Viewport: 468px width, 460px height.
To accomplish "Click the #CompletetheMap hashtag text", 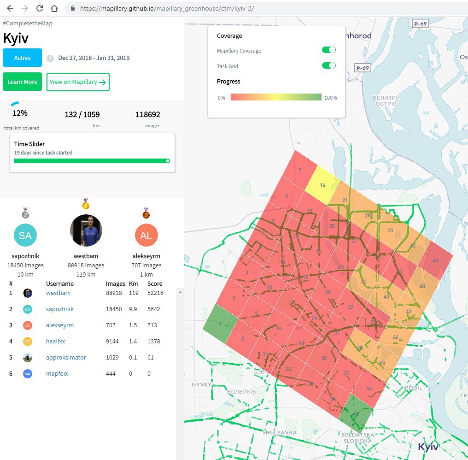I will pyautogui.click(x=28, y=24).
